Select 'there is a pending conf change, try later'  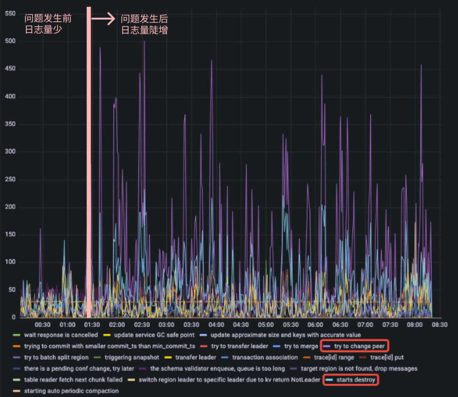point(79,369)
